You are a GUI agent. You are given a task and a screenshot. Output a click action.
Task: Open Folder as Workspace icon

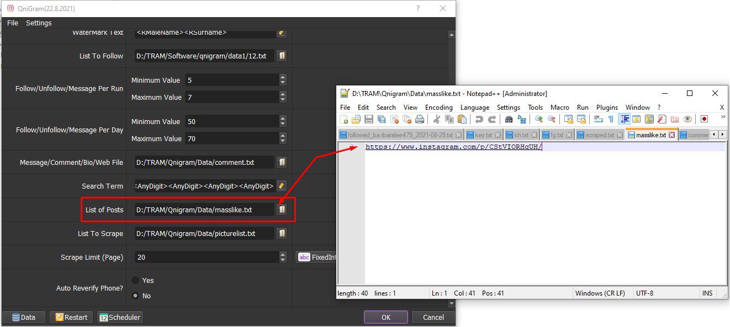pos(675,119)
